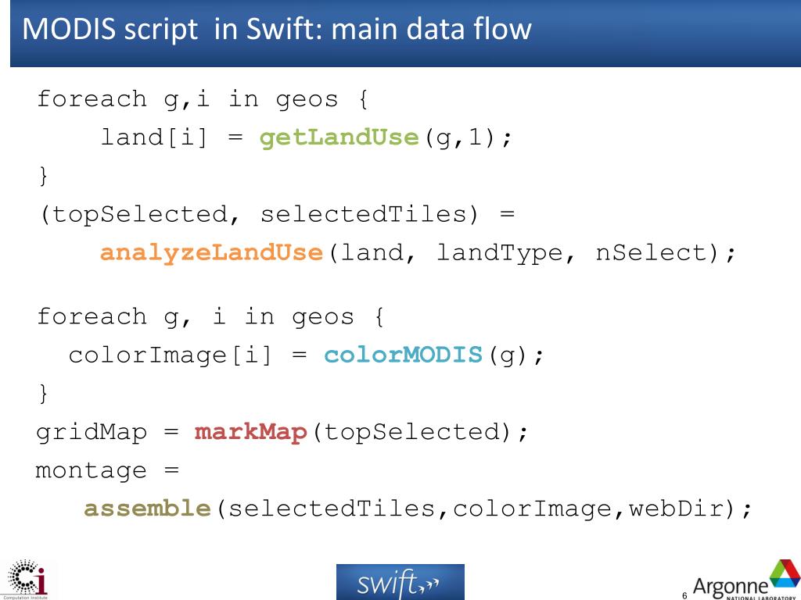The height and width of the screenshot is (600, 801).
Task: Click the 'gridMap =' text
Action: 107,433
